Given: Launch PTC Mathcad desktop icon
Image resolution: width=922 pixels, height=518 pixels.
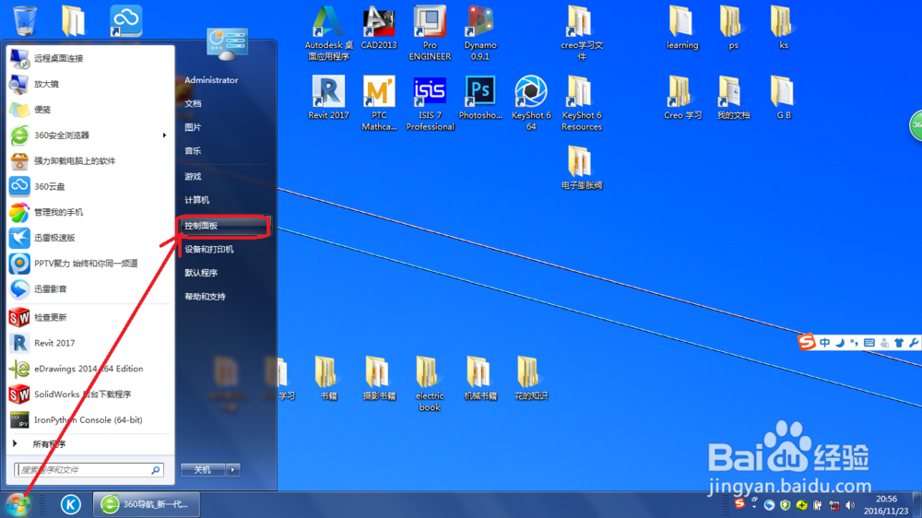Looking at the screenshot, I should (x=379, y=103).
